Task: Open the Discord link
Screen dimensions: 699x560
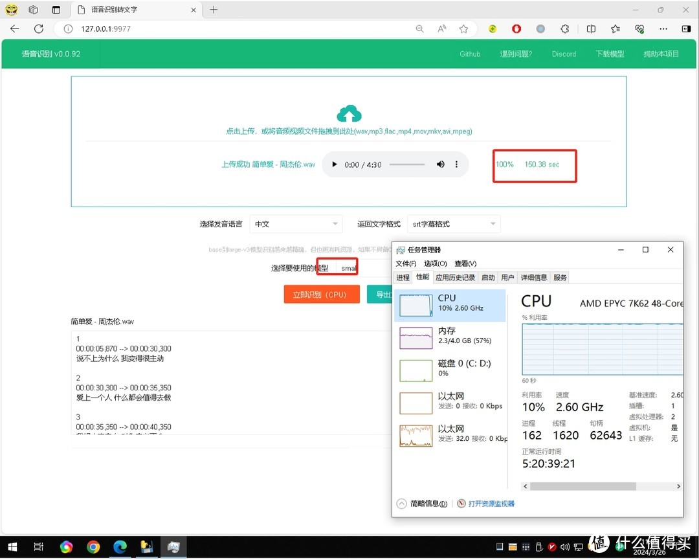Action: (x=564, y=54)
